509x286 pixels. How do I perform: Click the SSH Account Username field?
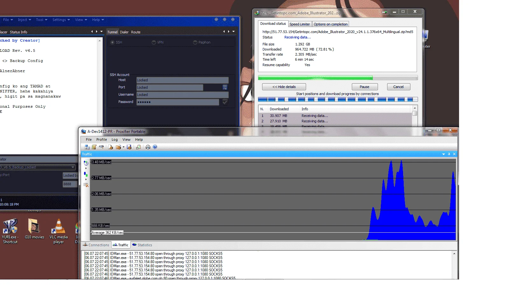click(x=183, y=95)
